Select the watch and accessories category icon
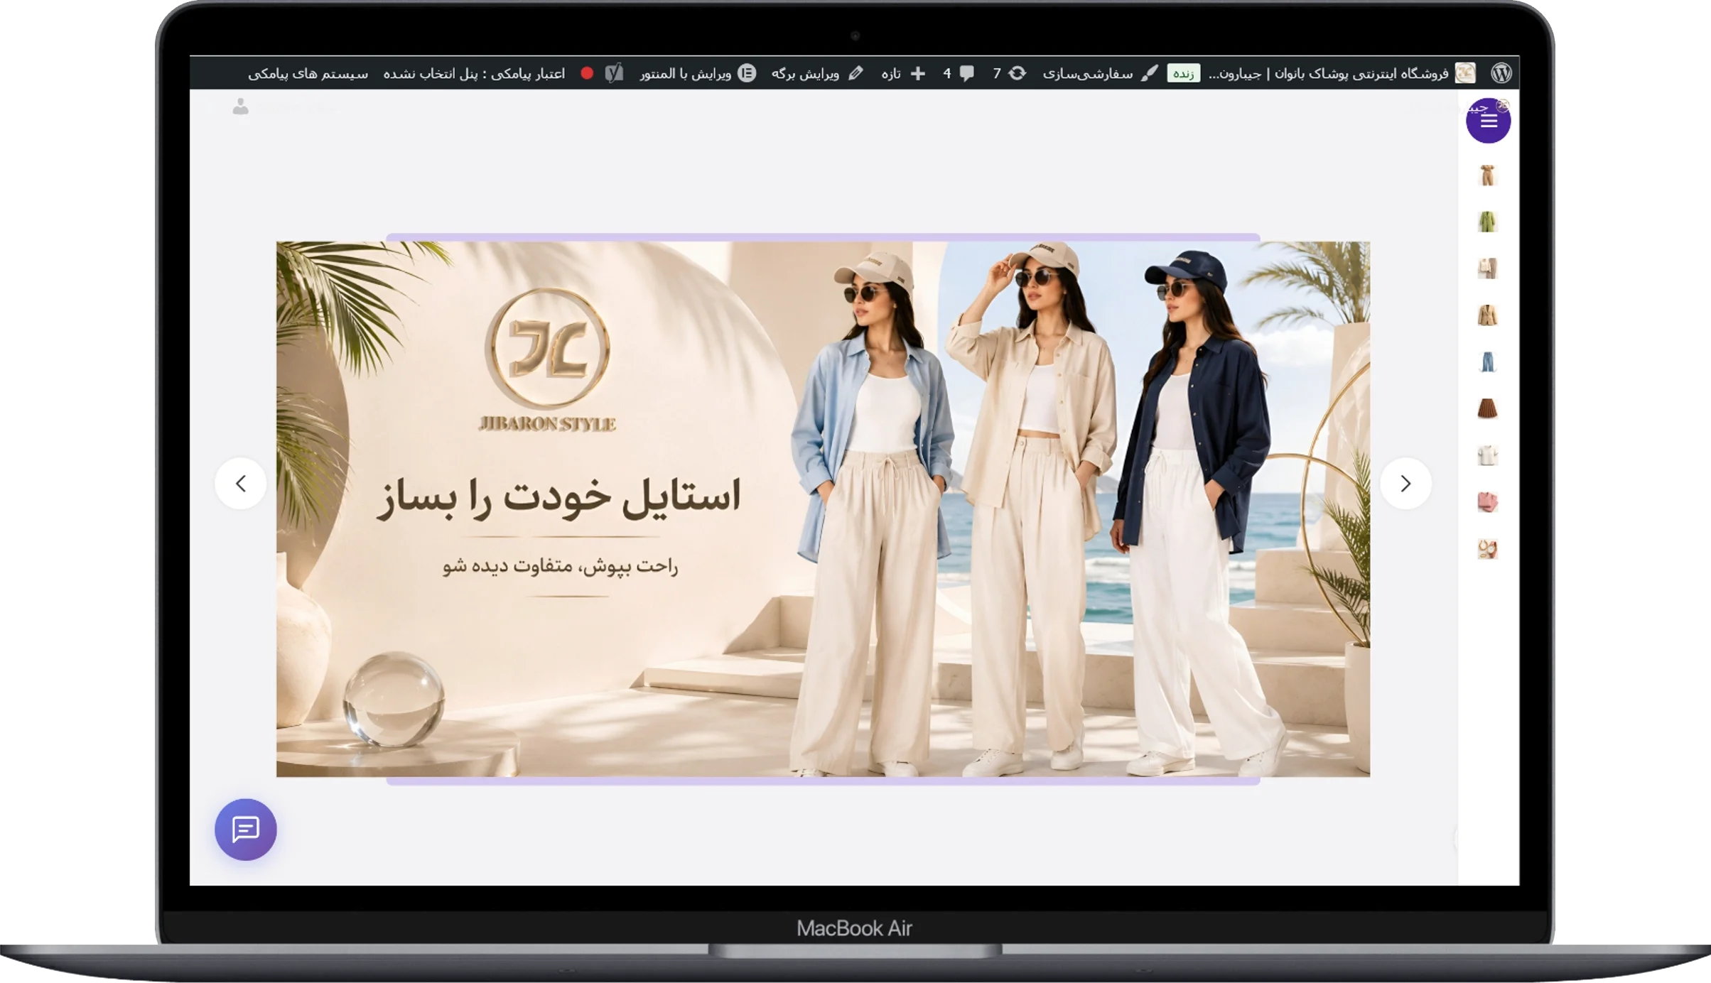The image size is (1711, 983). pos(1487,549)
